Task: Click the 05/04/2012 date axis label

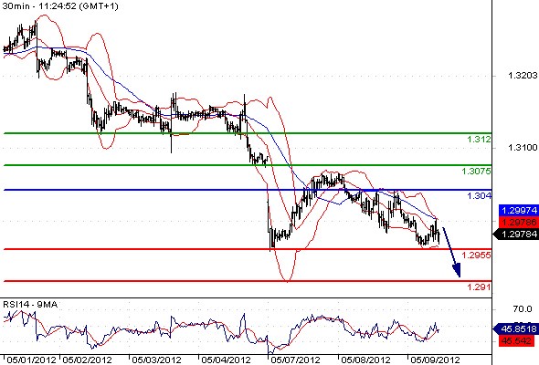Action: pyautogui.click(x=227, y=360)
